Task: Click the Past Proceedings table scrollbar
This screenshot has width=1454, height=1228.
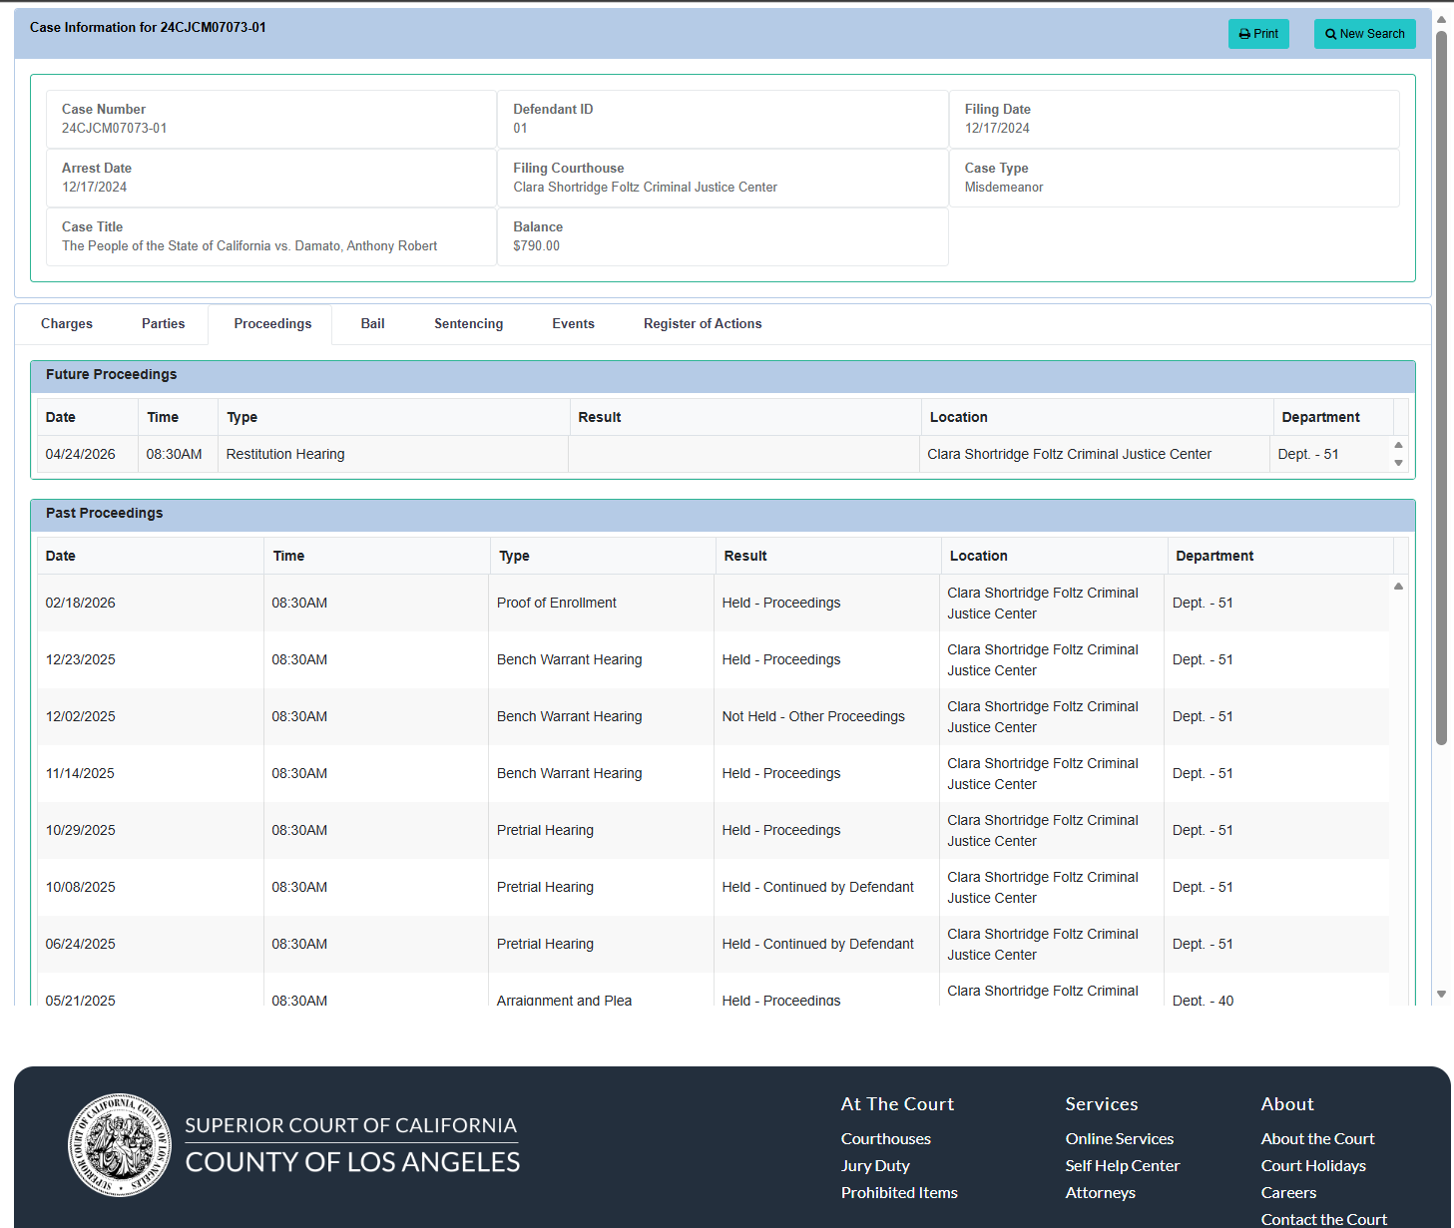Action: [x=1398, y=698]
